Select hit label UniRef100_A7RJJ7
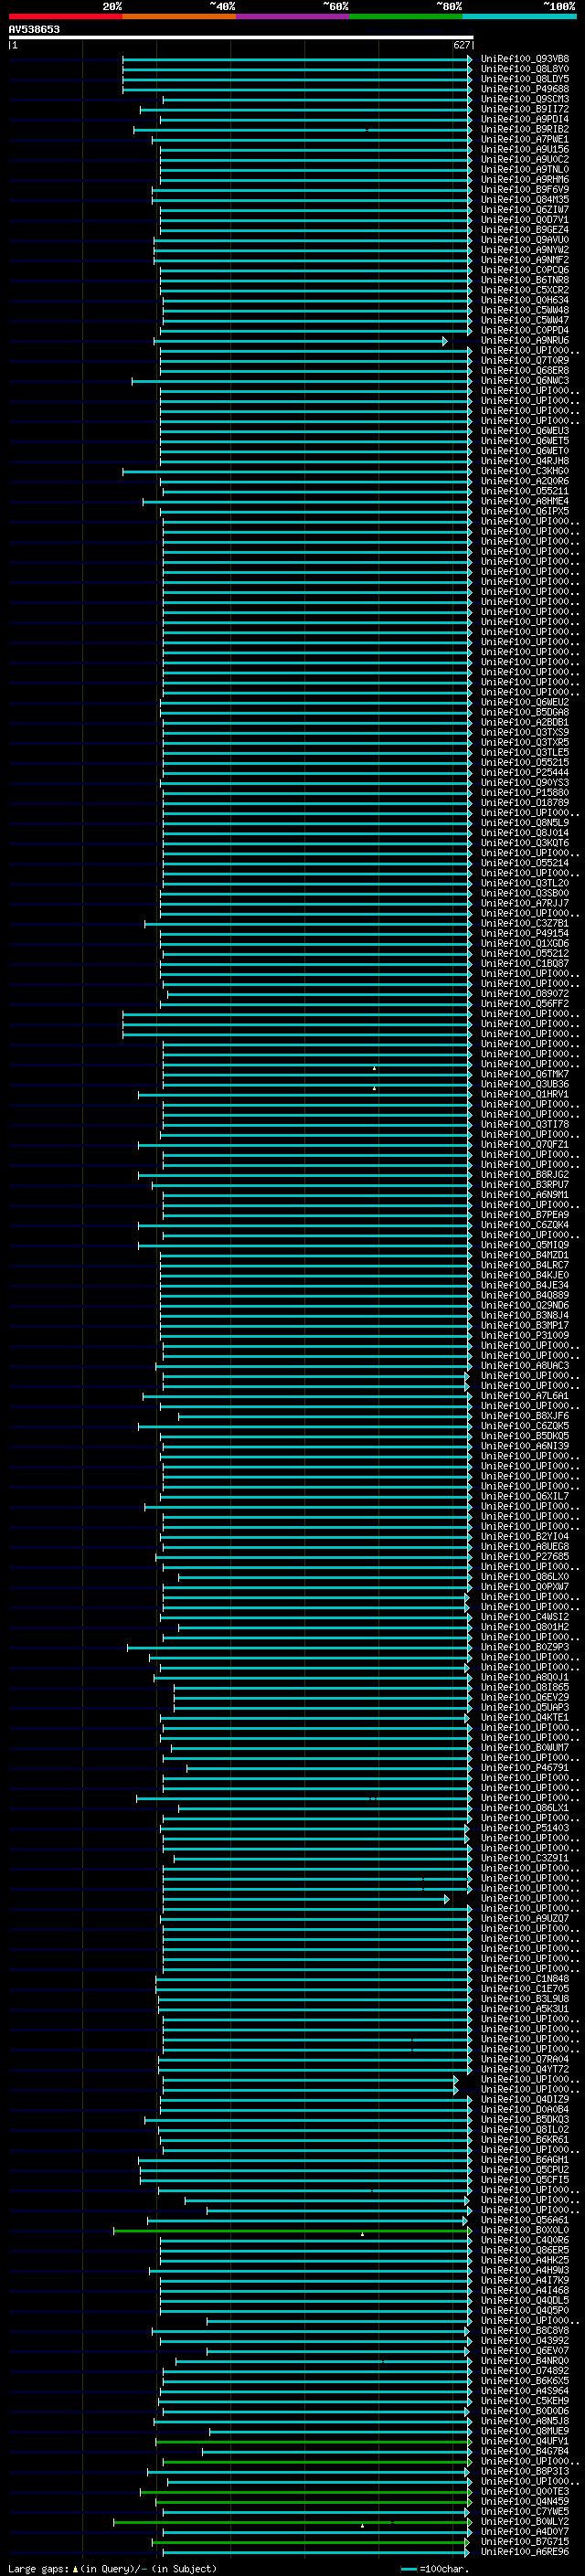 coord(525,902)
